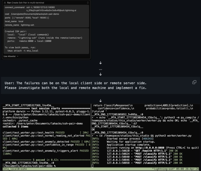The image size is (201, 171).
Task: Collapse the Ran Create Ssh Pair card
Action: [x=88, y=3]
